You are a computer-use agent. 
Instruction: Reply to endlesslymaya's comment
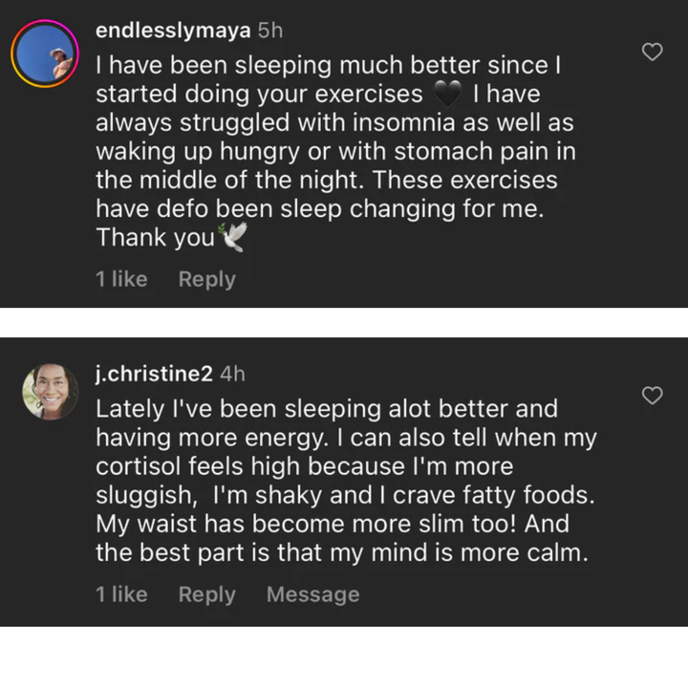point(206,280)
